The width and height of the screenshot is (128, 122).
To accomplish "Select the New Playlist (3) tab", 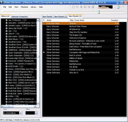I will tap(75, 16).
